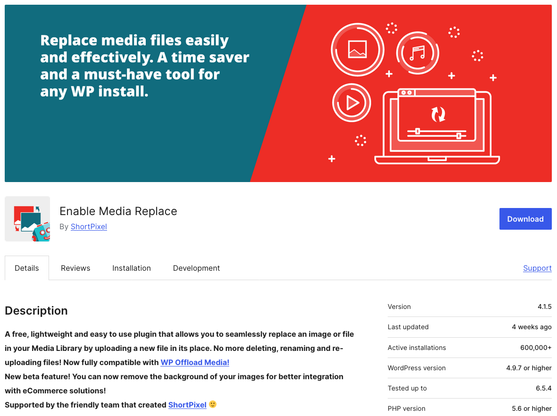
Task: Click the refresh arrows icon on laptop
Action: coord(438,114)
